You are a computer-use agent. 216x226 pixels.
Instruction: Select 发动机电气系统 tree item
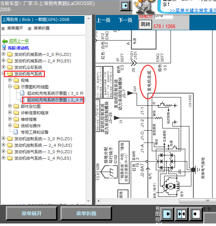pyautogui.click(x=28, y=74)
